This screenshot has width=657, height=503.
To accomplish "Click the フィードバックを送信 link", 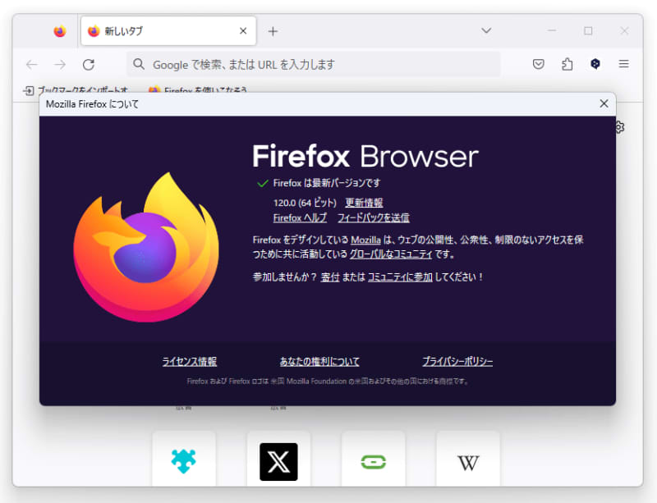I will click(374, 217).
